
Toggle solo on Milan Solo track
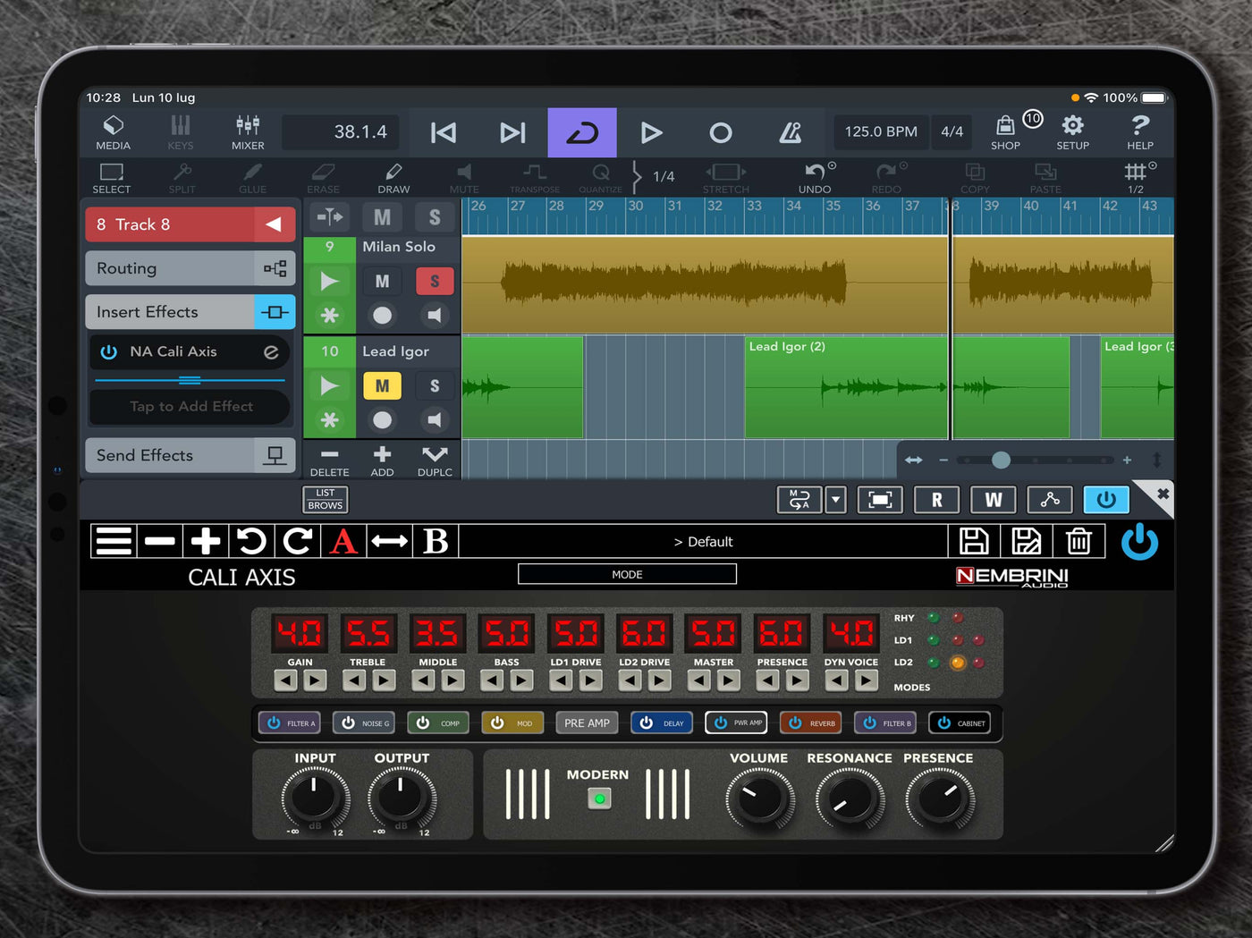click(435, 281)
